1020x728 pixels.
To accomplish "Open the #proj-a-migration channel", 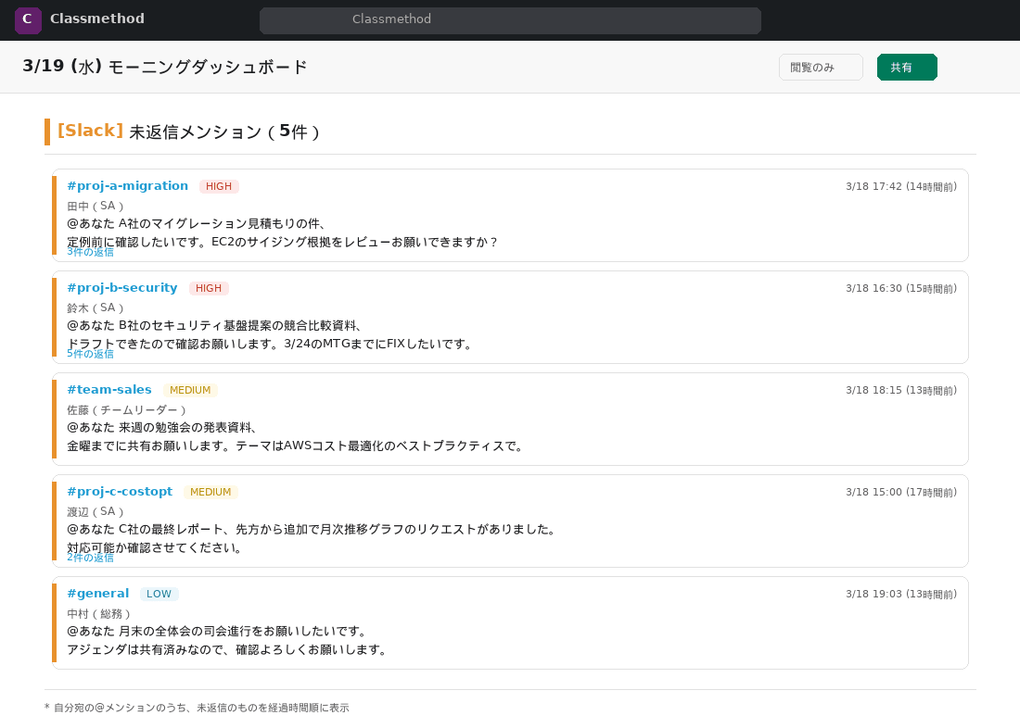I will tap(127, 185).
